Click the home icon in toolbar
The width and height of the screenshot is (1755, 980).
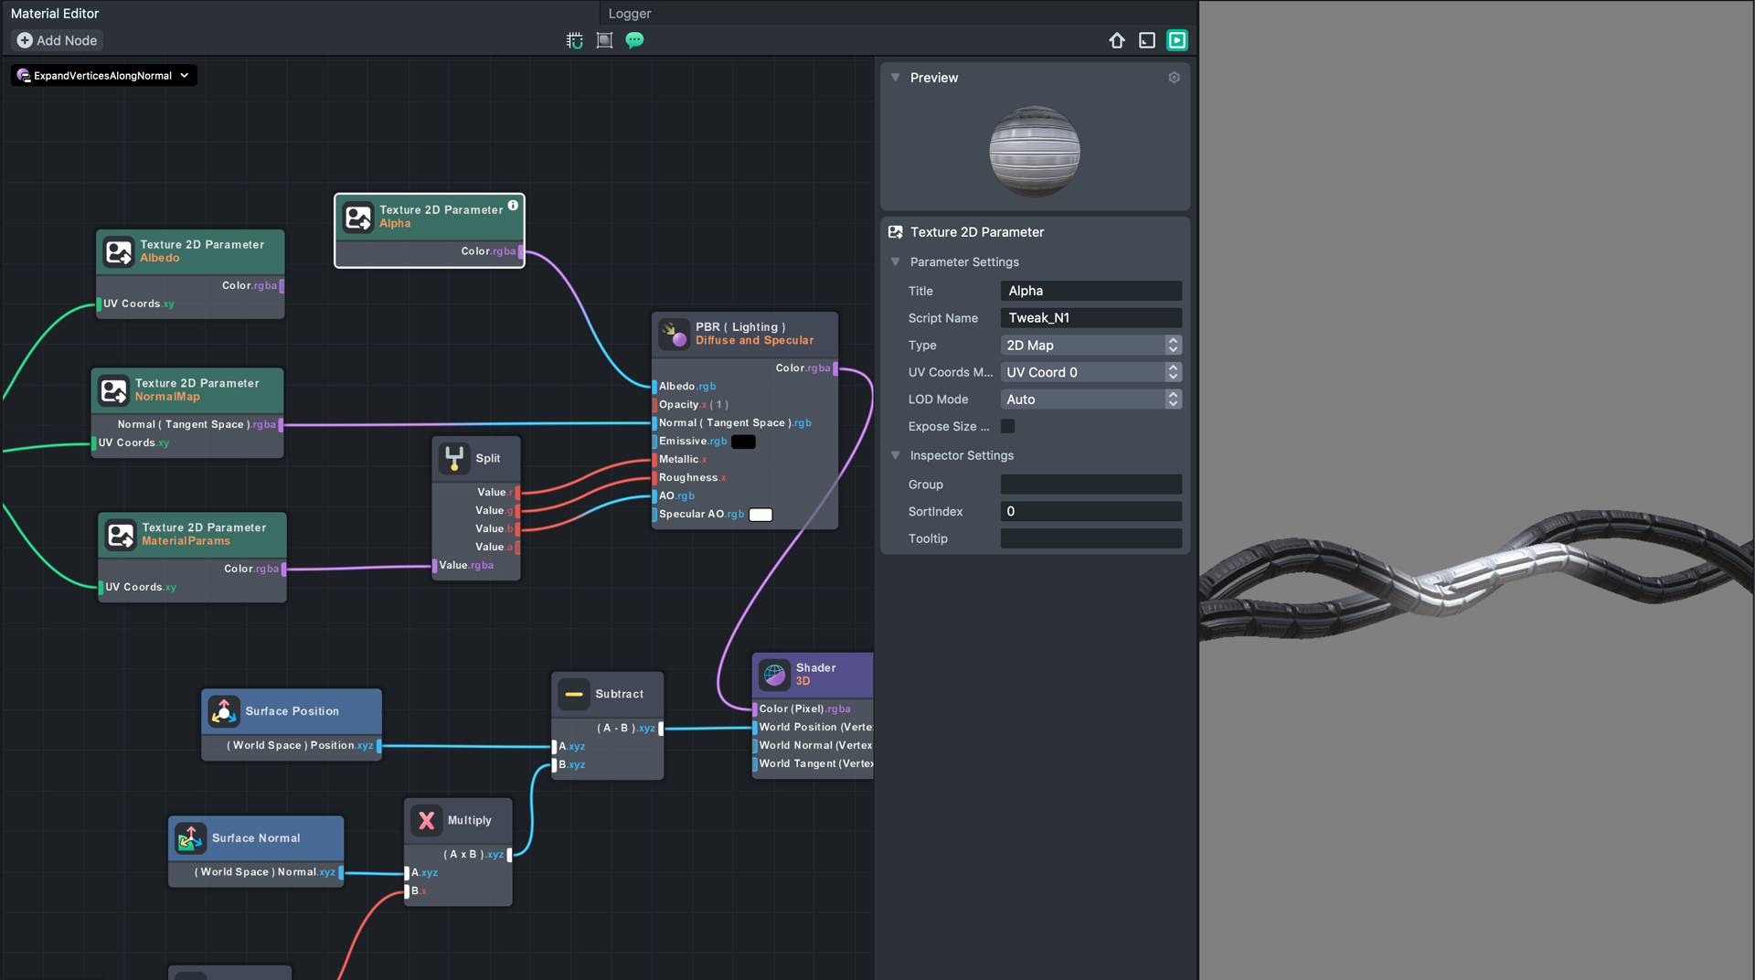(1117, 40)
